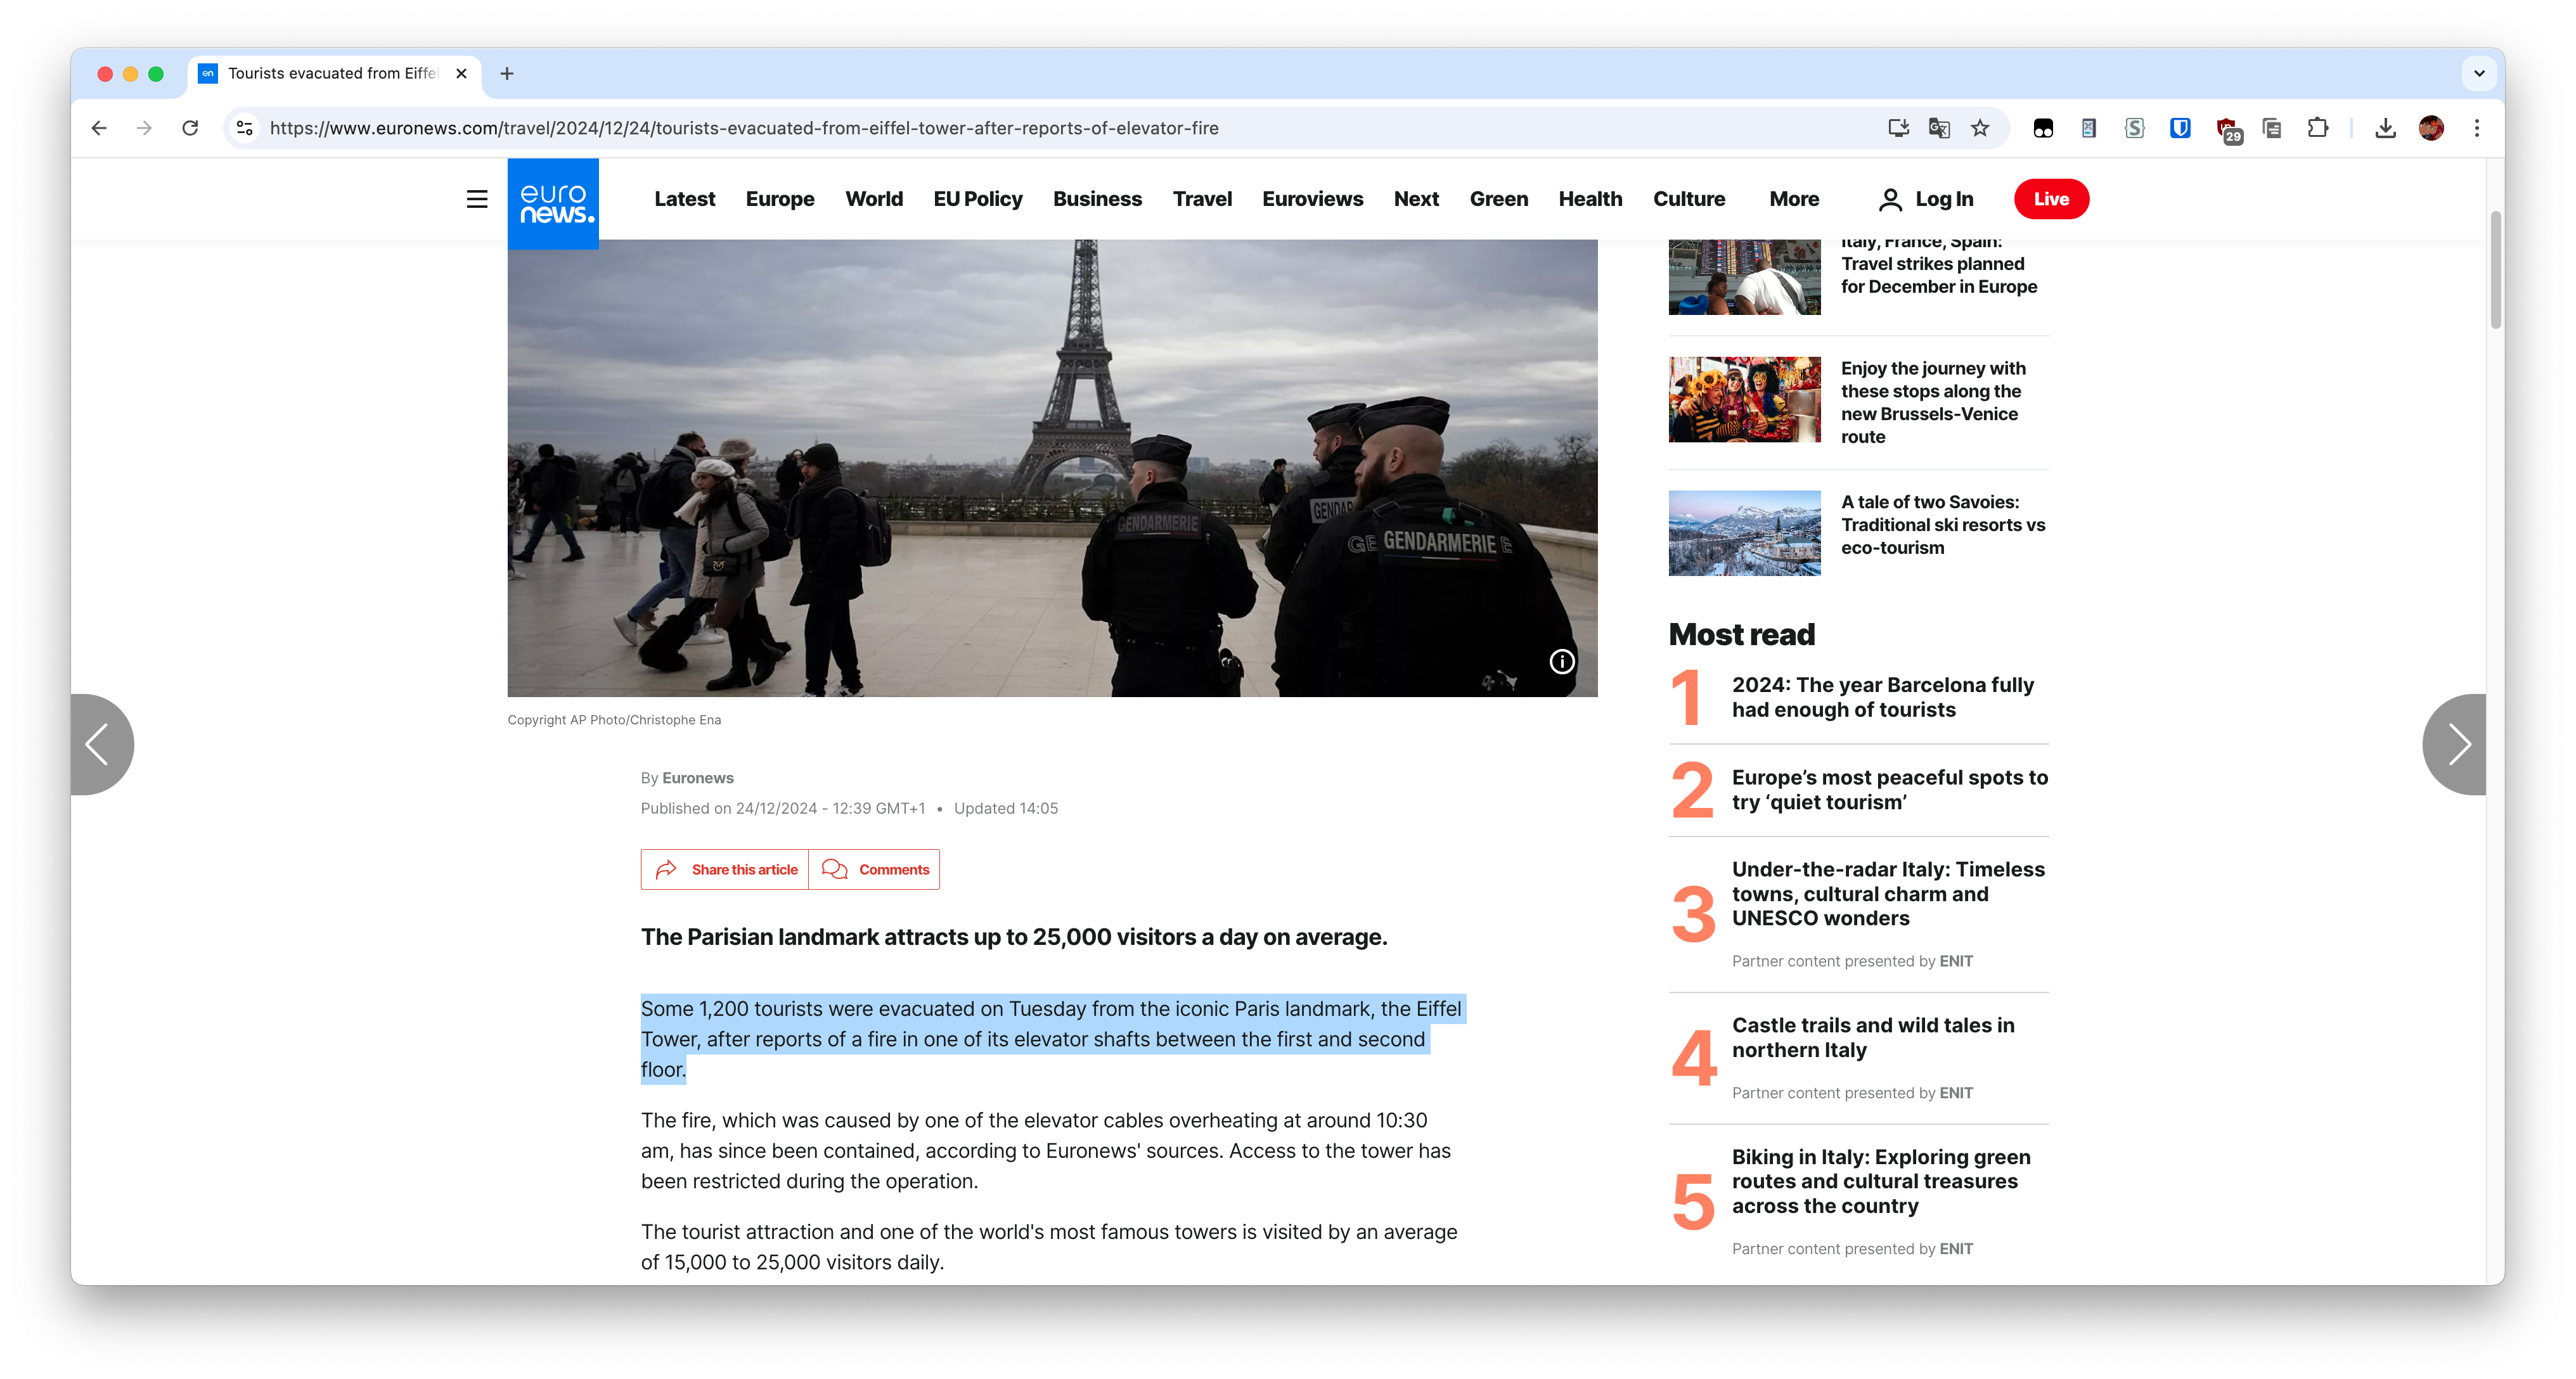The height and width of the screenshot is (1379, 2576).
Task: Open the tab search chevron
Action: click(x=2478, y=73)
